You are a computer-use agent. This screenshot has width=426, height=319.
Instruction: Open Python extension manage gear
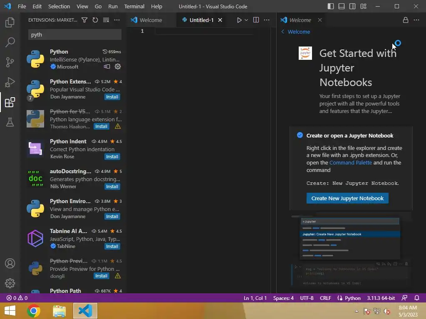[118, 66]
